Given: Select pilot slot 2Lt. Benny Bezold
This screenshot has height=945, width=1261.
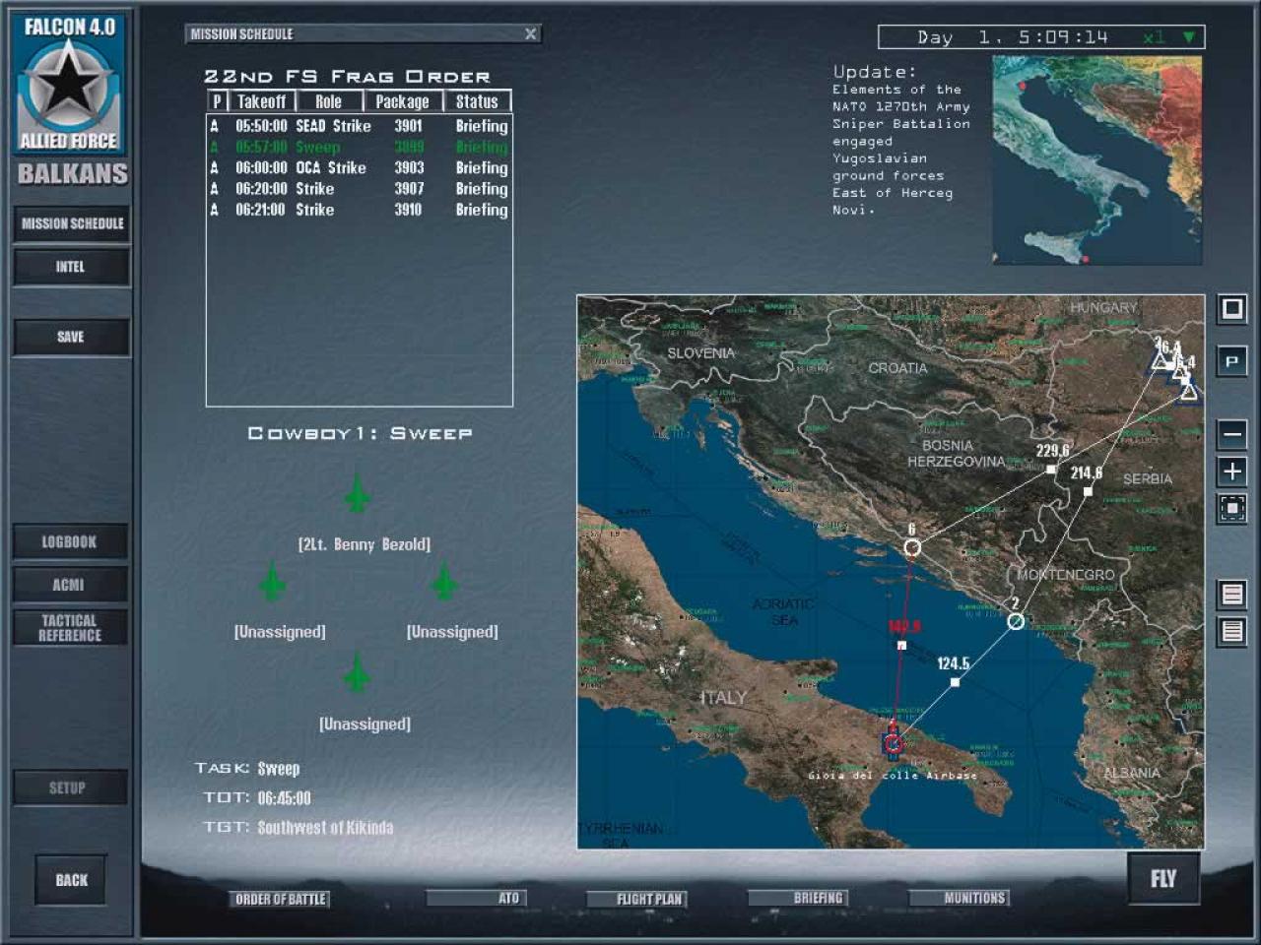Looking at the screenshot, I should click(x=364, y=544).
